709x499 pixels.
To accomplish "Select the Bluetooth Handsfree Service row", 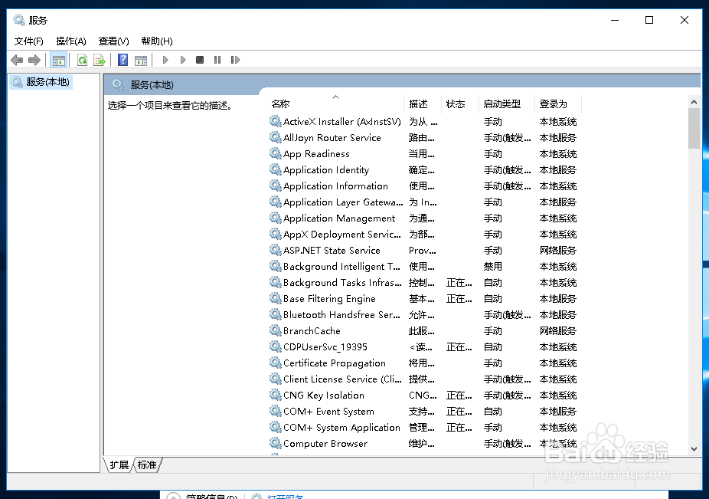I will point(424,315).
